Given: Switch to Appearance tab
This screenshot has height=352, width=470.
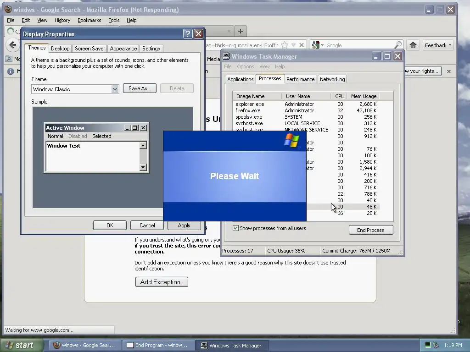Looking at the screenshot, I should pyautogui.click(x=123, y=49).
